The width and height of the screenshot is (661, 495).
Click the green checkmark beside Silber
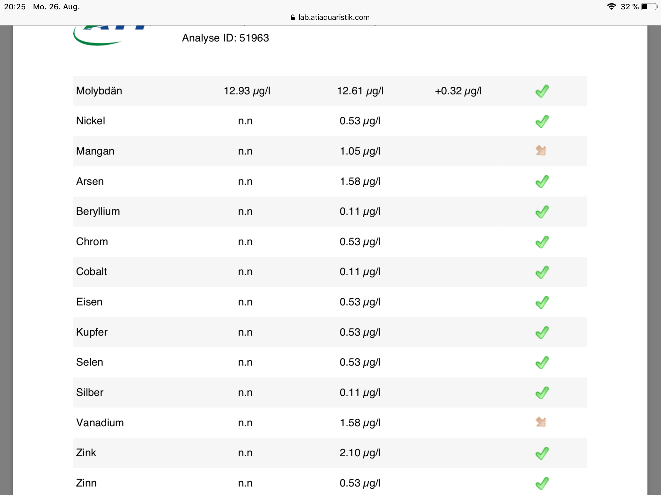point(542,393)
